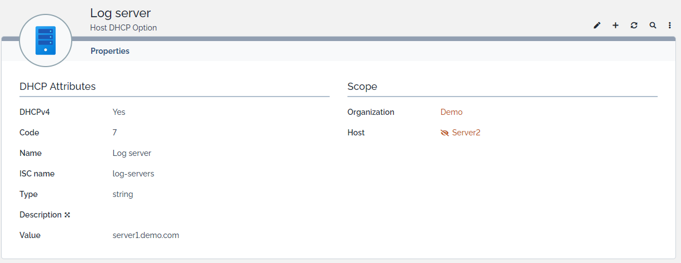This screenshot has height=263, width=681.
Task: Refresh the page with the reload icon
Action: tap(634, 26)
